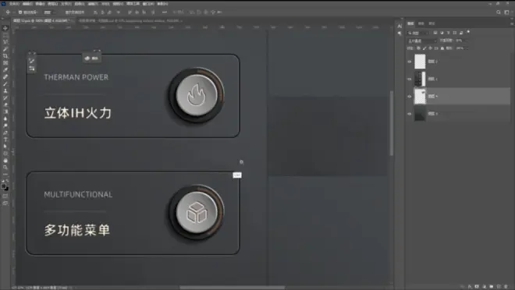
Task: Select the Eraser tool
Action: pos(5,104)
